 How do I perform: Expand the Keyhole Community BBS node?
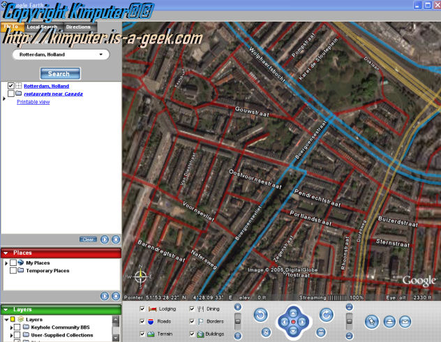(x=11, y=327)
